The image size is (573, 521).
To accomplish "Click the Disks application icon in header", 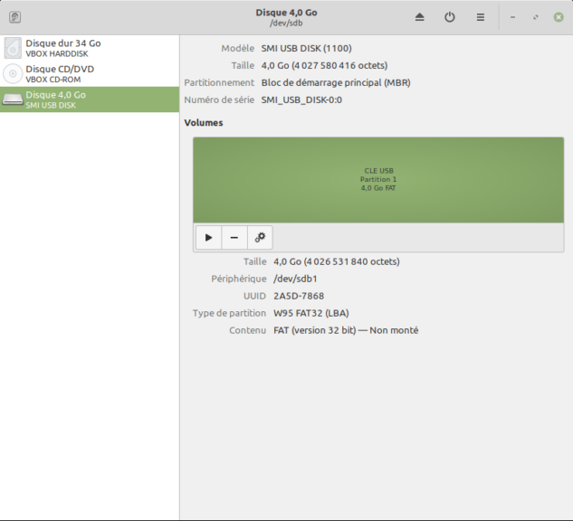I will (14, 17).
